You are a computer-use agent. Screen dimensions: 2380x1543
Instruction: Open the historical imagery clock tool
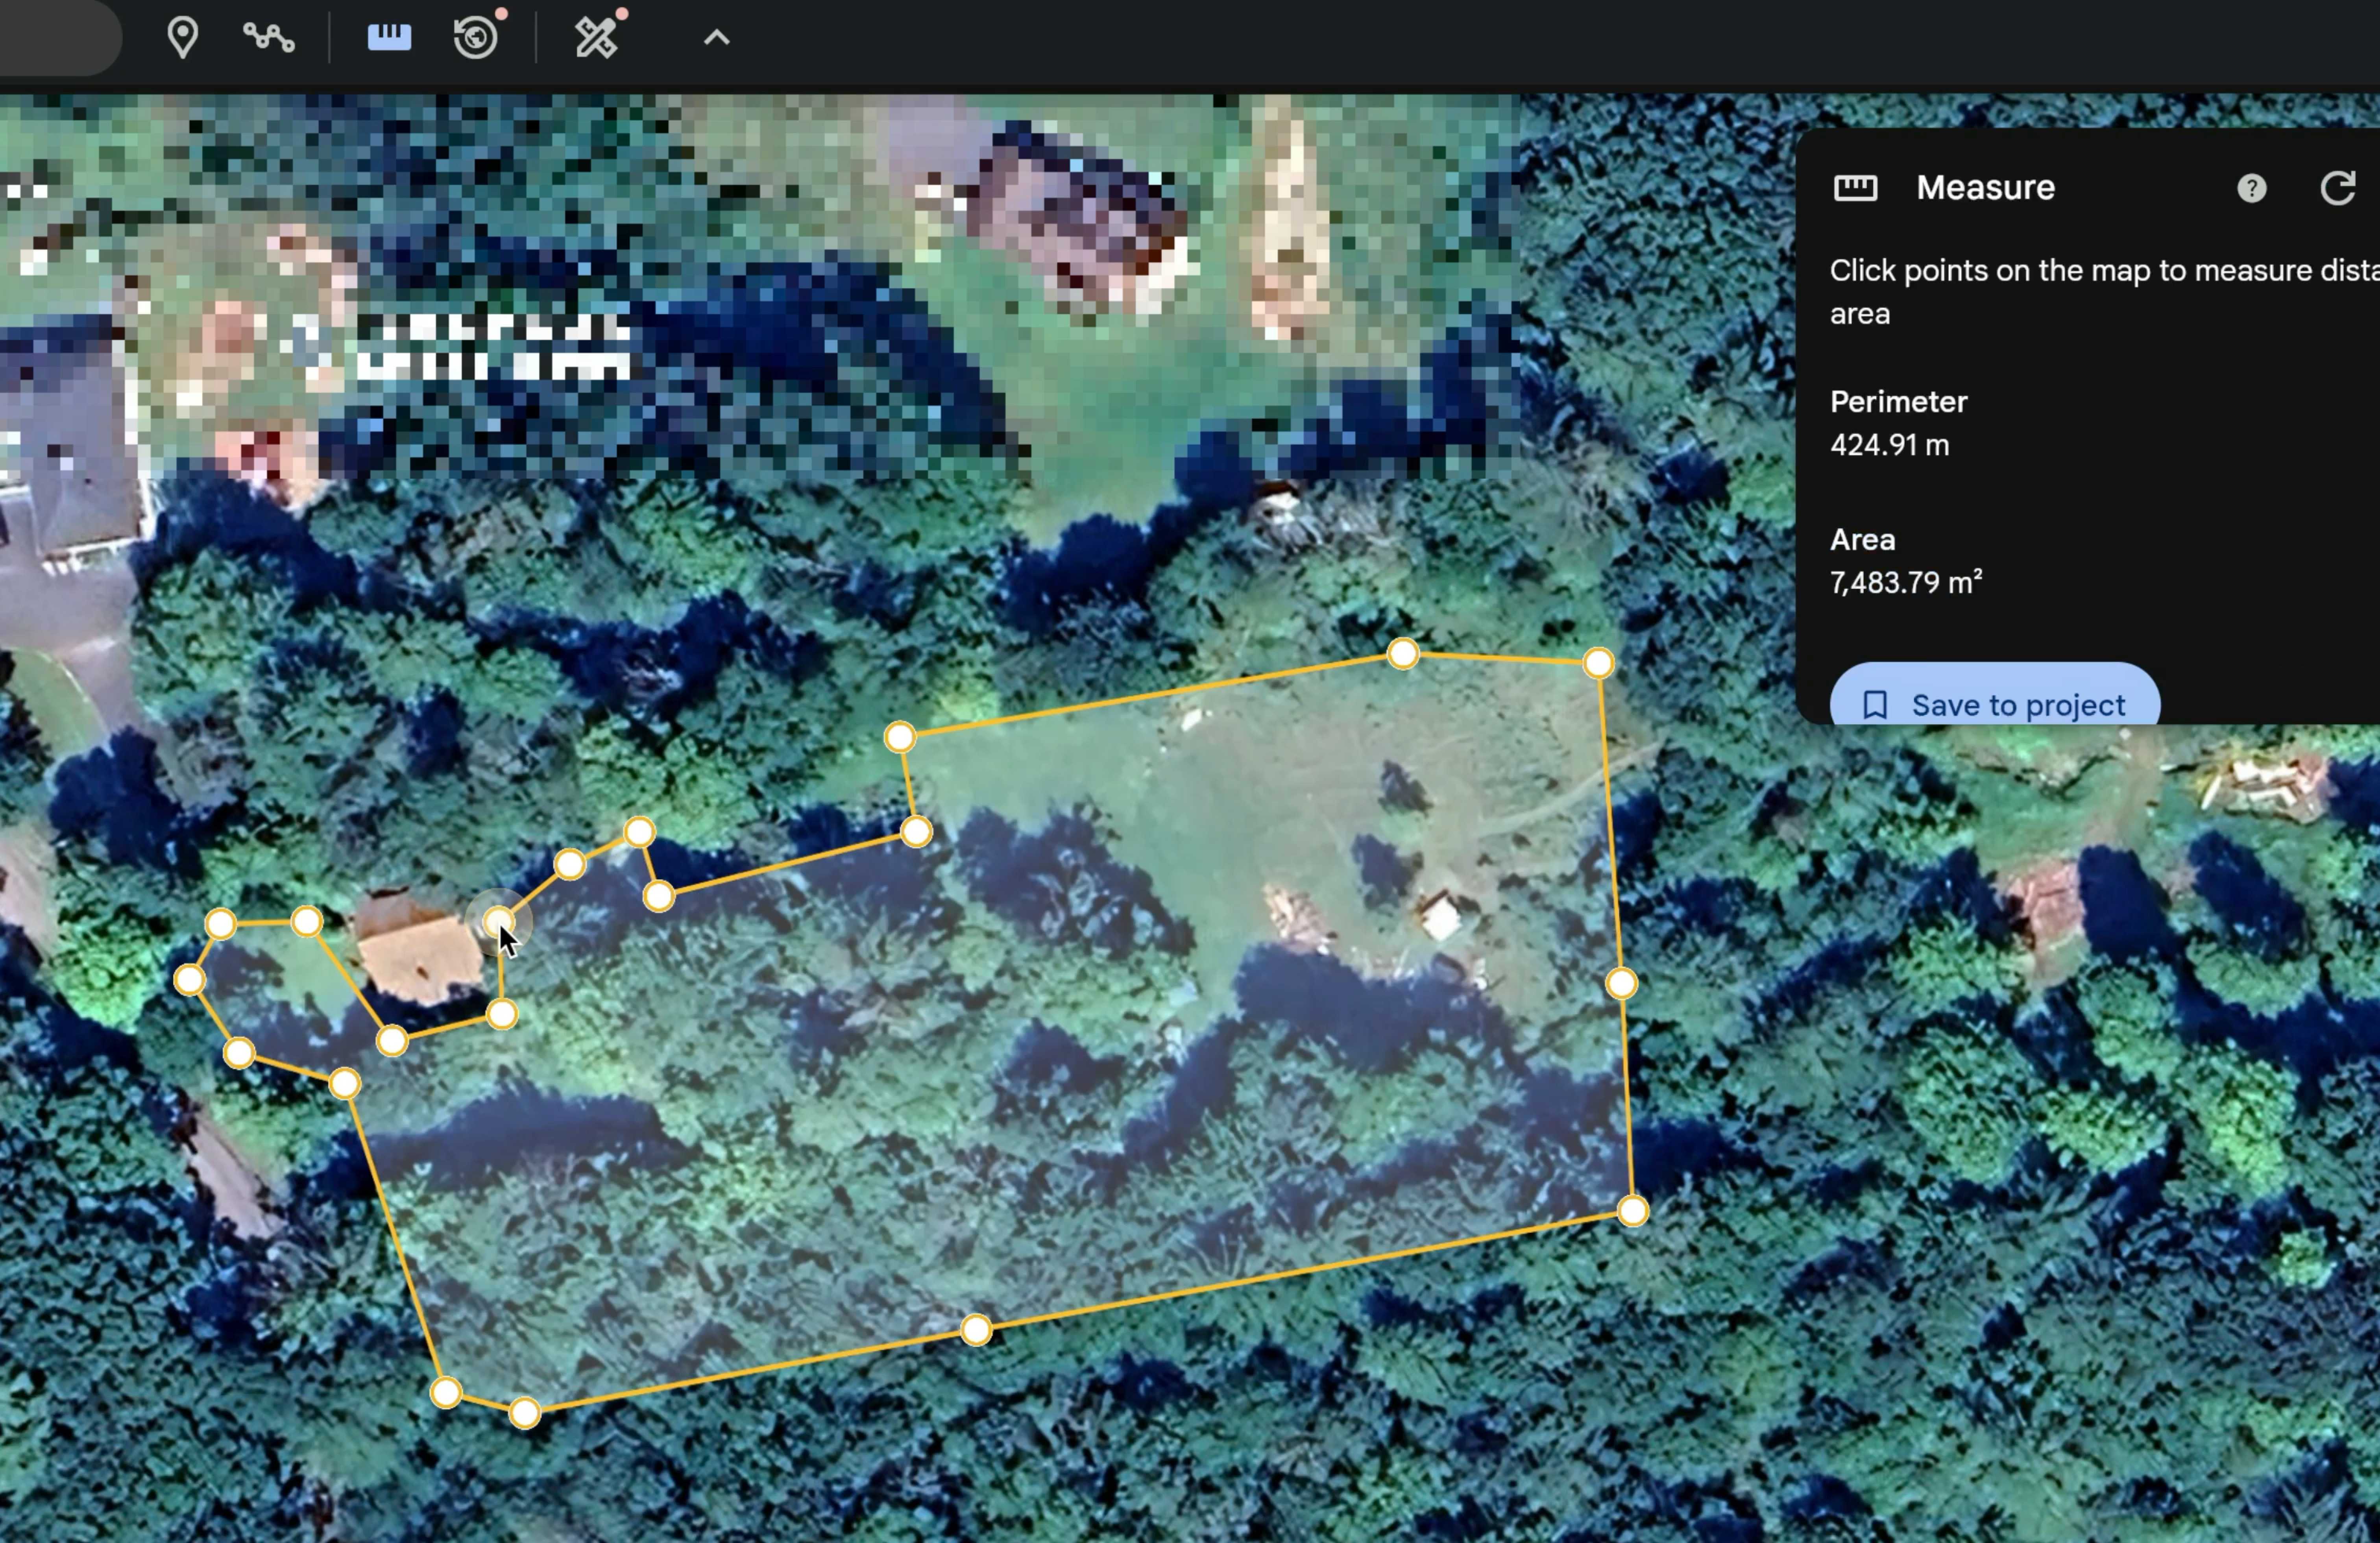(476, 38)
